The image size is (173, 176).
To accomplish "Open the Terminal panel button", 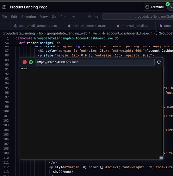I will click(x=154, y=7).
